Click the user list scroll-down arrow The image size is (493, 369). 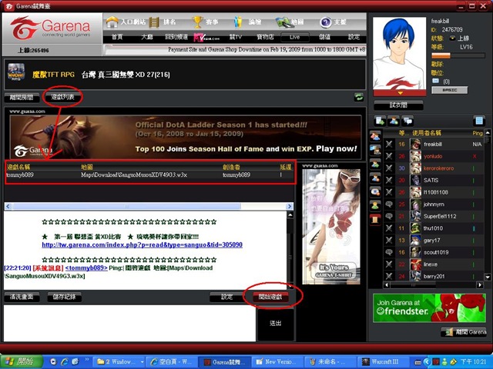coord(488,277)
